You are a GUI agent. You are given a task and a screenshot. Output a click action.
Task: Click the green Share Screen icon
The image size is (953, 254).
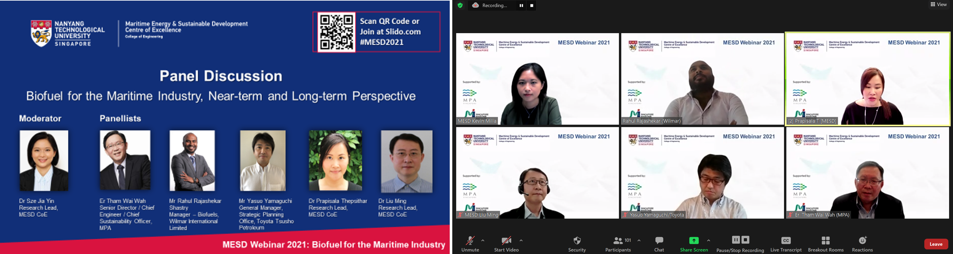pos(694,241)
